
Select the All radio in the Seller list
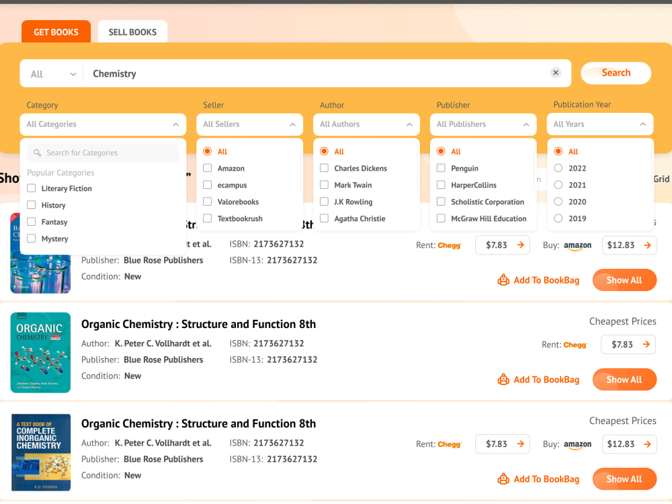pos(208,151)
